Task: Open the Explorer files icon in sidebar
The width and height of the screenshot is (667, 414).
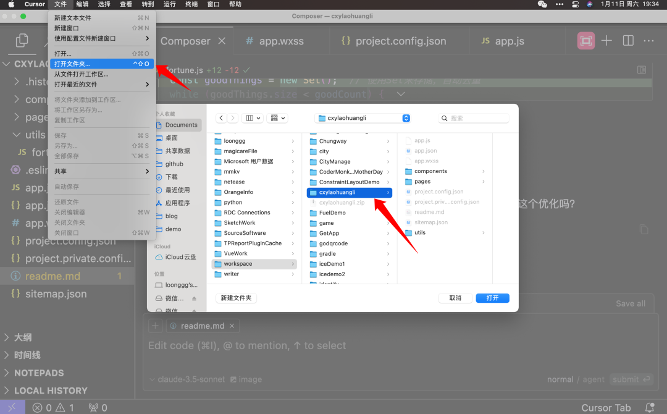Action: [x=22, y=41]
